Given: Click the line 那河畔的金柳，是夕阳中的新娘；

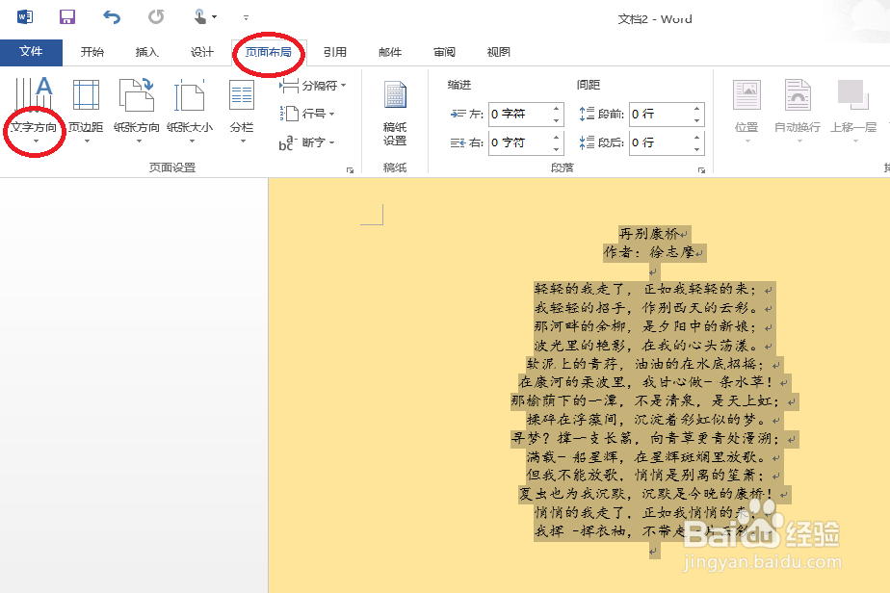Looking at the screenshot, I should point(645,327).
